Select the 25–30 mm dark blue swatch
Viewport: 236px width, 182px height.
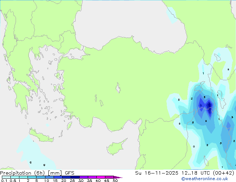click(75, 177)
